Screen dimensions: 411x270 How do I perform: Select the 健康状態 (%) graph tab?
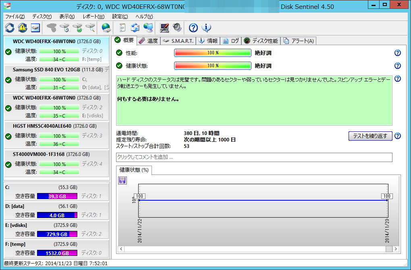coord(134,170)
